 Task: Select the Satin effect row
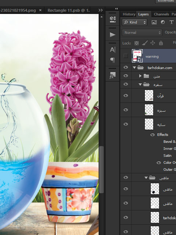pos(167,156)
